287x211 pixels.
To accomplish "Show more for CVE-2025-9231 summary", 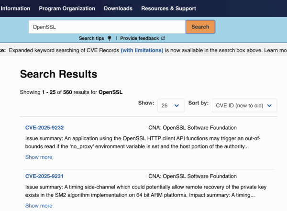I will (39, 206).
